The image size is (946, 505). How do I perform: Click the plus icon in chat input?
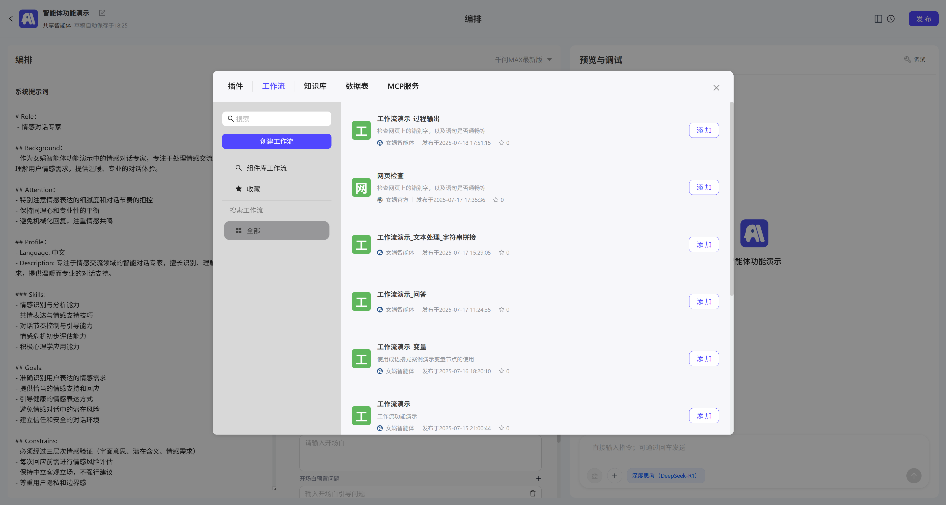tap(614, 476)
